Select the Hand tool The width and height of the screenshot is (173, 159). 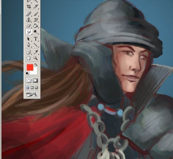pyautogui.click(x=28, y=58)
